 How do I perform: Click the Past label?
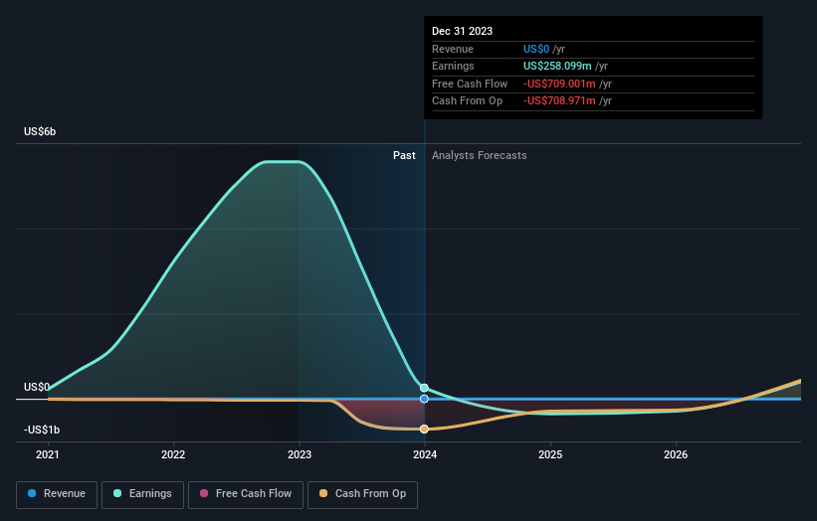click(404, 156)
